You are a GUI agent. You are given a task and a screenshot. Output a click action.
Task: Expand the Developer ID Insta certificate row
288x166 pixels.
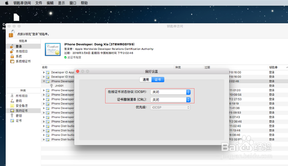click(x=44, y=77)
